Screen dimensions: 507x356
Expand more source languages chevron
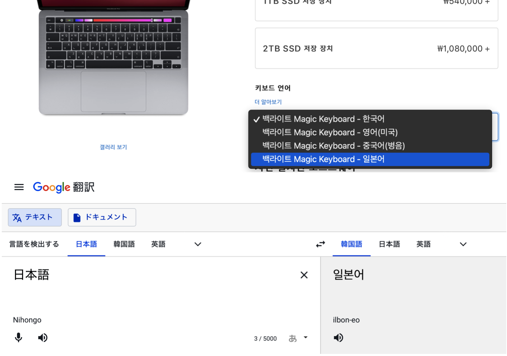click(x=198, y=244)
